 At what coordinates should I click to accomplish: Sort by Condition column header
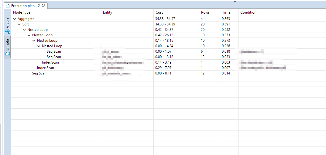(282, 12)
